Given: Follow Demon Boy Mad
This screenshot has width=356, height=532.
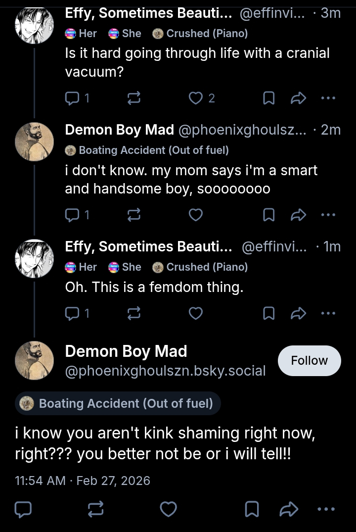Looking at the screenshot, I should [x=309, y=361].
